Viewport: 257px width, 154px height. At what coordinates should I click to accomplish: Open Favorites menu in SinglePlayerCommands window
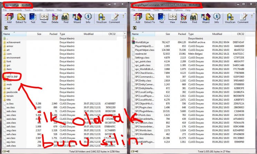point(166,10)
